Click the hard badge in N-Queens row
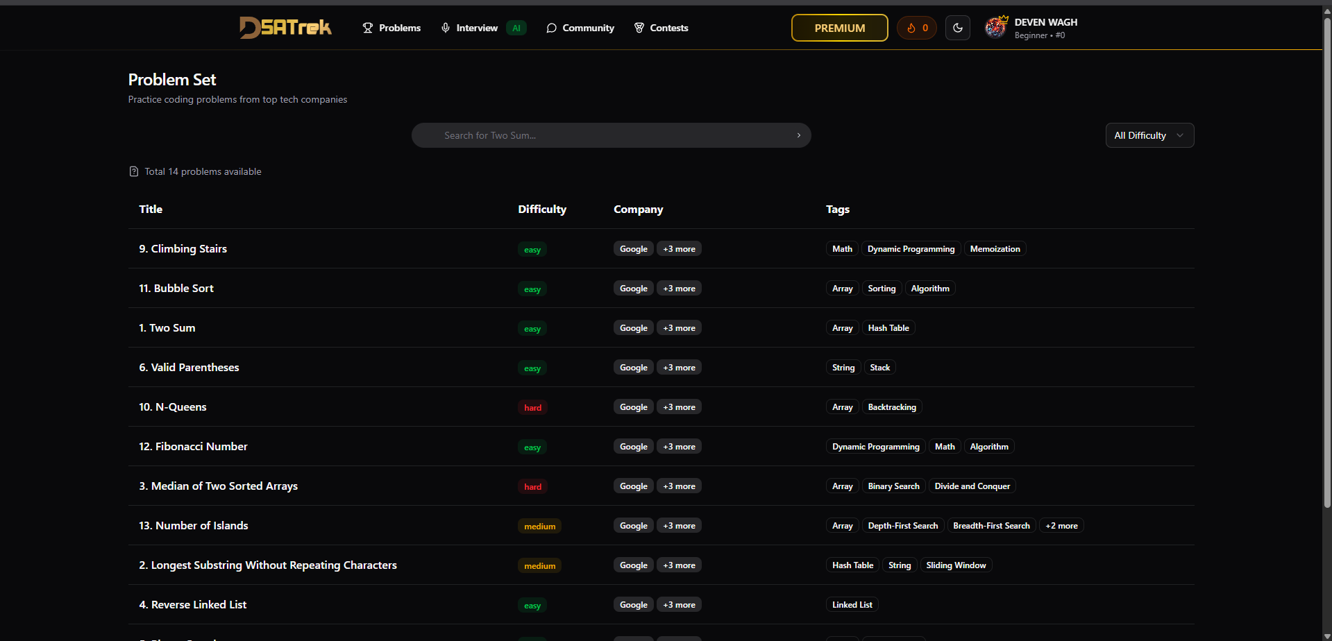The height and width of the screenshot is (641, 1332). 532,407
